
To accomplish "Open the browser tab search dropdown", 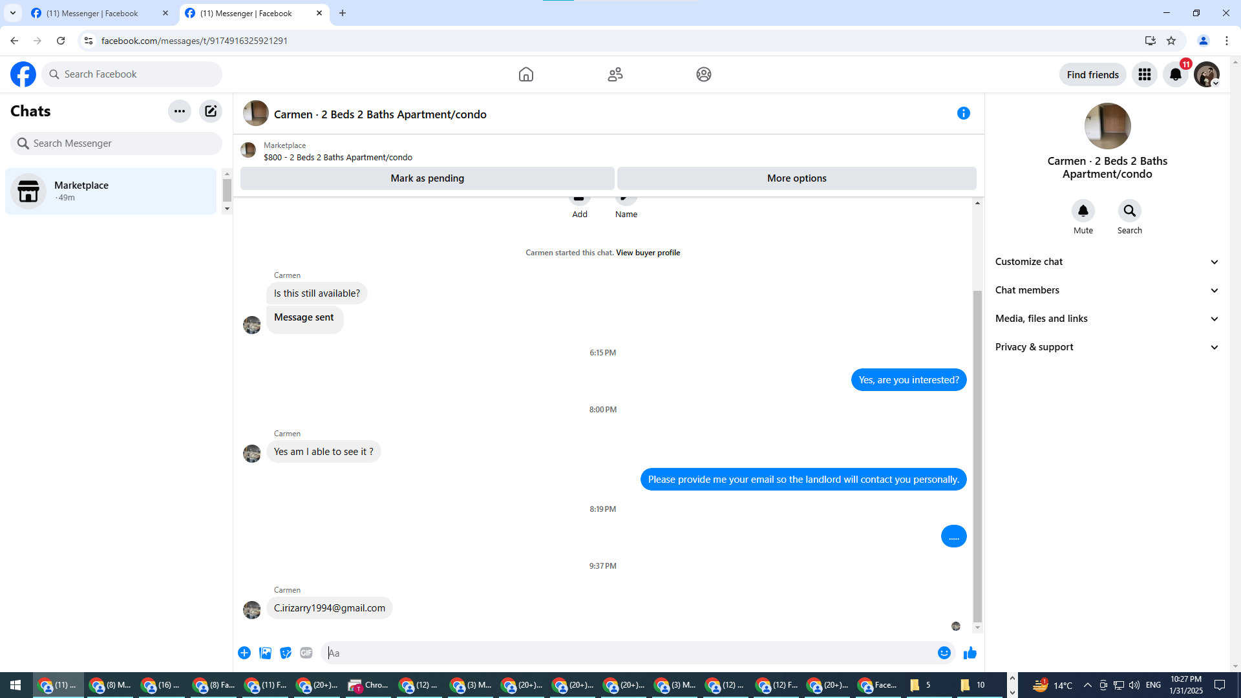I will 13,13.
